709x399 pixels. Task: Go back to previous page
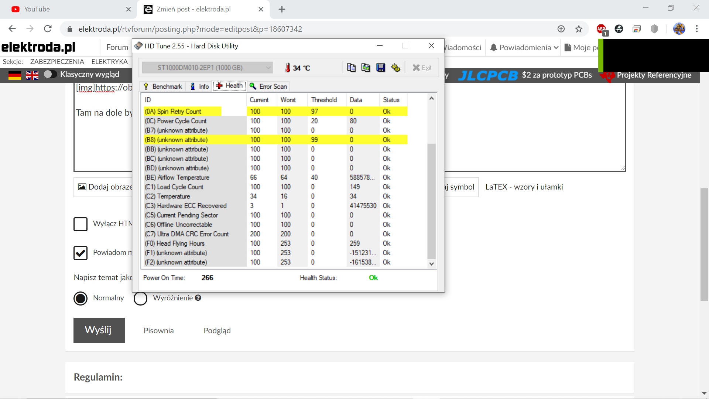[12, 29]
